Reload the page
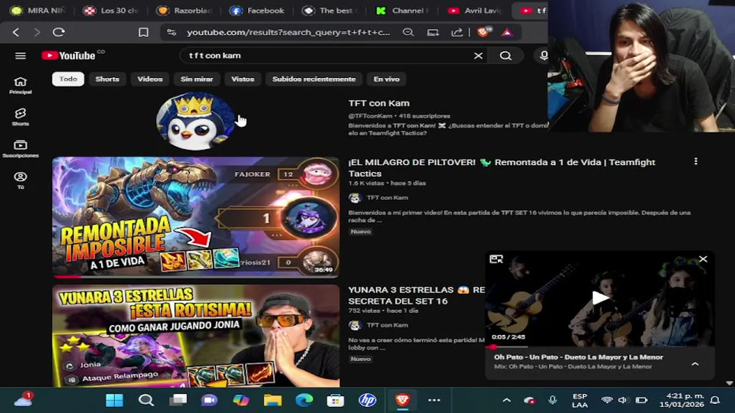This screenshot has height=413, width=735. coord(59,33)
